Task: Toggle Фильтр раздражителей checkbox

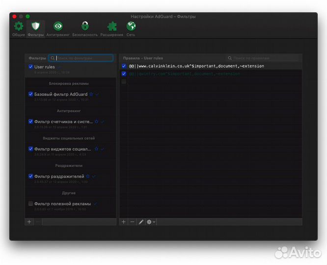Action: tap(30, 176)
